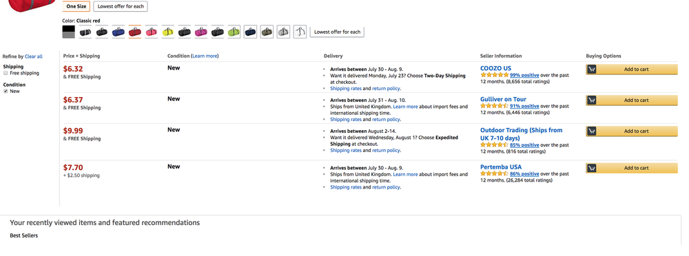Click the $6.32 price
This screenshot has width=689, height=256.
point(73,69)
